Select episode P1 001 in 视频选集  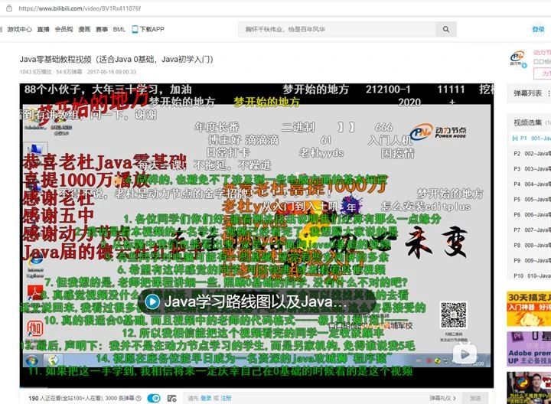(x=531, y=138)
